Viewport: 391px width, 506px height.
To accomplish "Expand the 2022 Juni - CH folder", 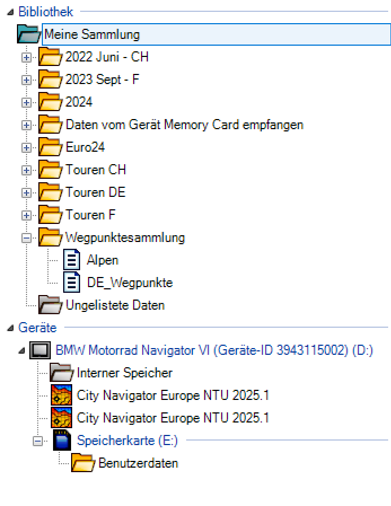I will pyautogui.click(x=25, y=58).
